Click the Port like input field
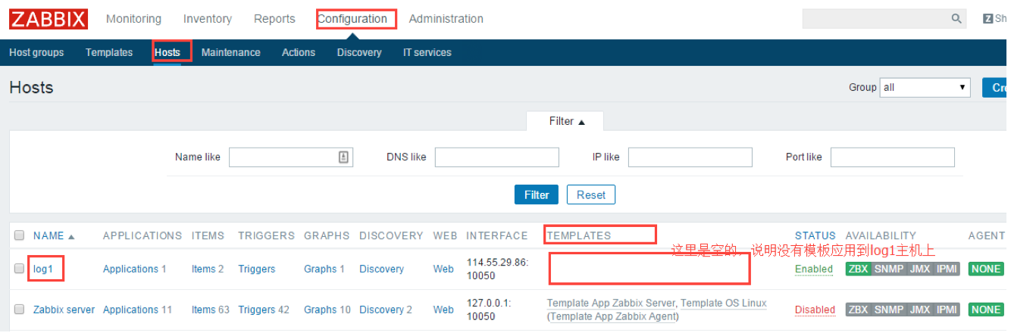This screenshot has width=1011, height=336. tap(892, 157)
